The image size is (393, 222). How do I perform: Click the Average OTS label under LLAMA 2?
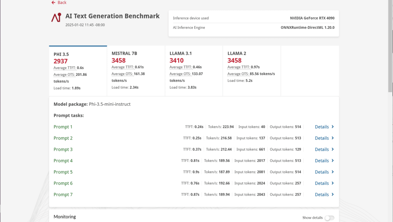[238, 74]
